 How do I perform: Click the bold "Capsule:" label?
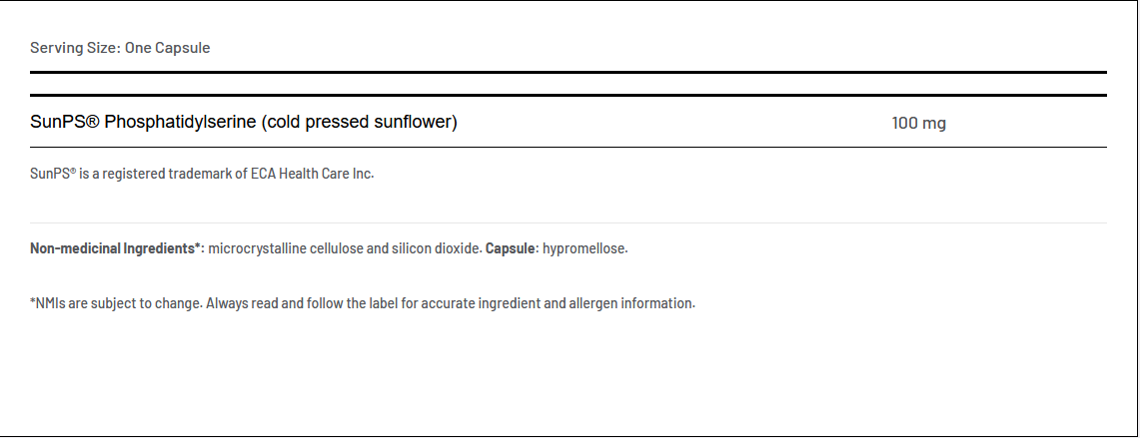point(512,247)
